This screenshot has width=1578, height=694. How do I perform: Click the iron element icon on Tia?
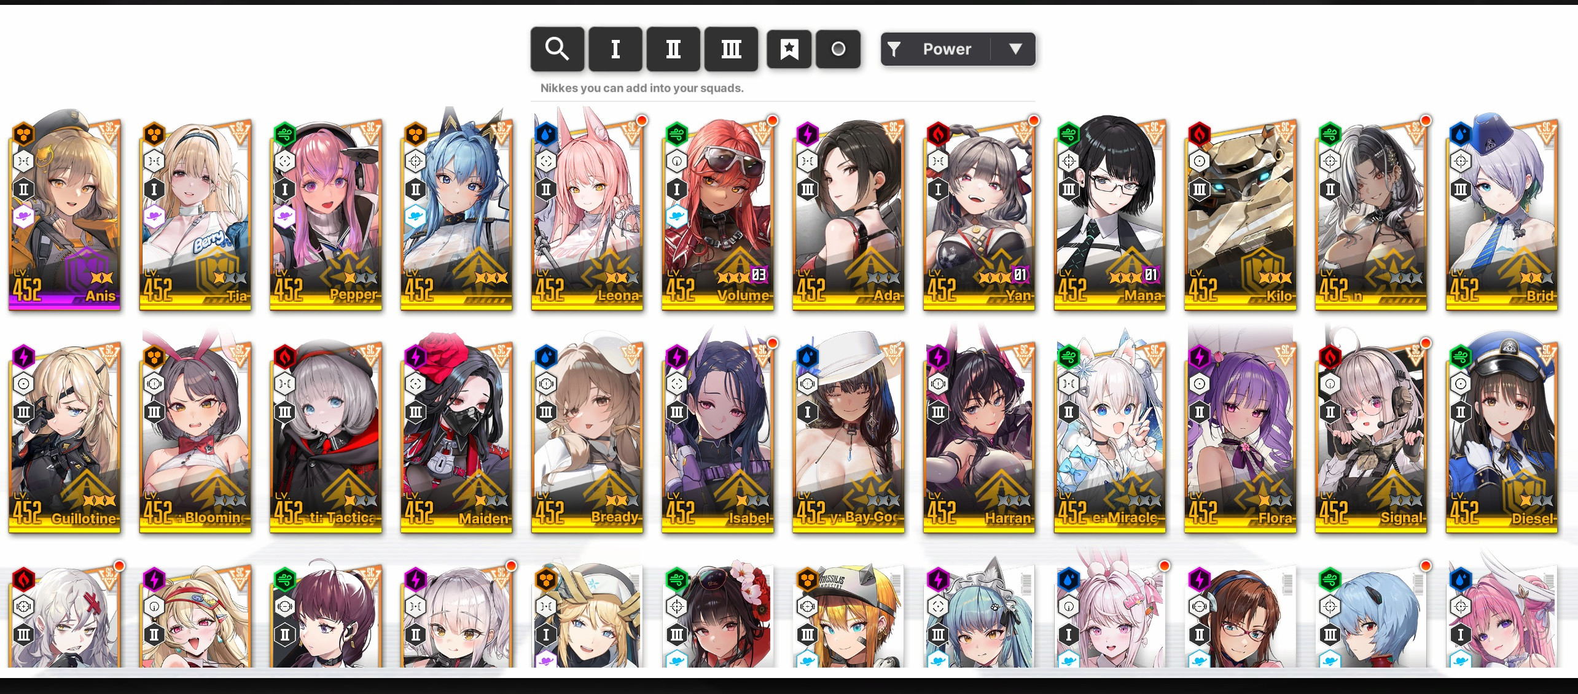click(x=154, y=133)
